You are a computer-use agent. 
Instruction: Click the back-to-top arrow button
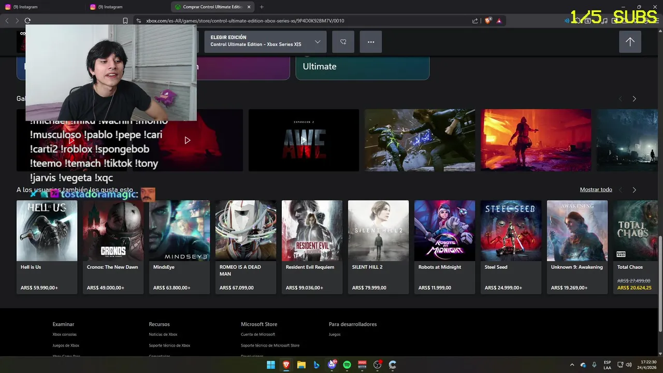coord(630,42)
